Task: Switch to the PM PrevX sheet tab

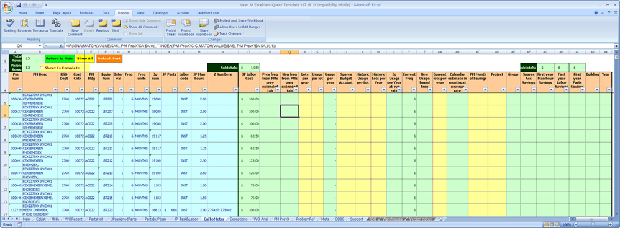Action: coord(281,219)
